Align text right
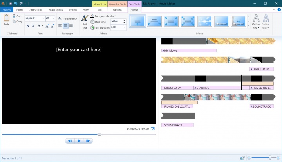Viewport: 282px width, 162px height. tap(71, 26)
